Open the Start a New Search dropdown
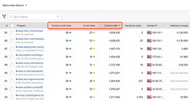The width and height of the screenshot is (190, 101). [x=15, y=5]
